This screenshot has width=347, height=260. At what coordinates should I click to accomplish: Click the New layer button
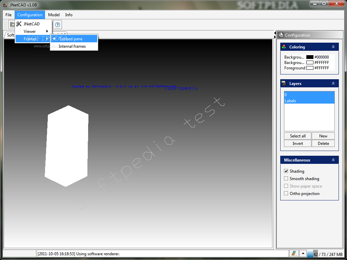[x=323, y=136]
